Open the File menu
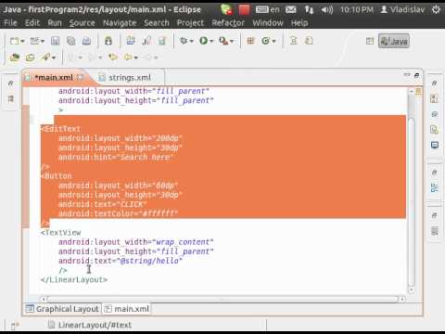This screenshot has width=445, height=334. tap(10, 23)
